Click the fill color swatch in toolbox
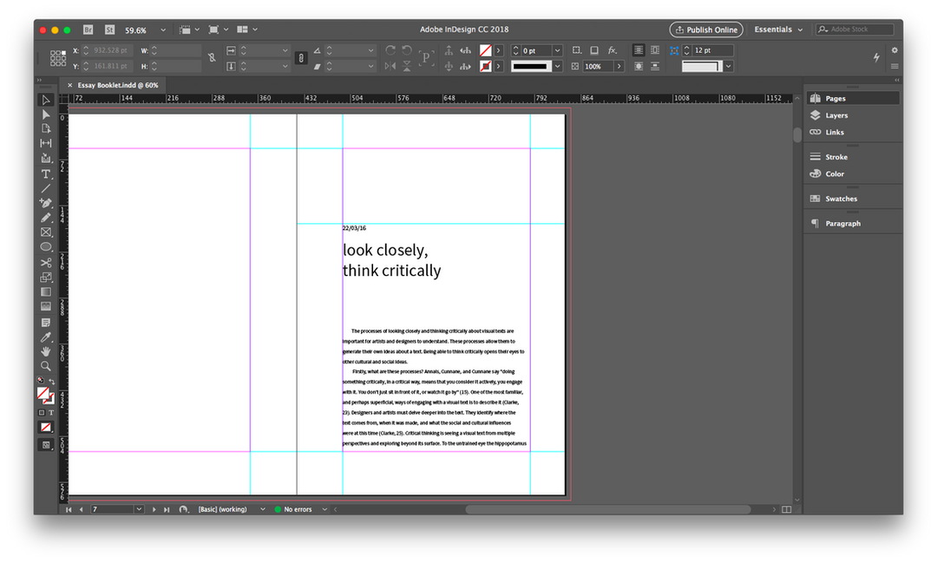This screenshot has height=563, width=937. tap(43, 393)
